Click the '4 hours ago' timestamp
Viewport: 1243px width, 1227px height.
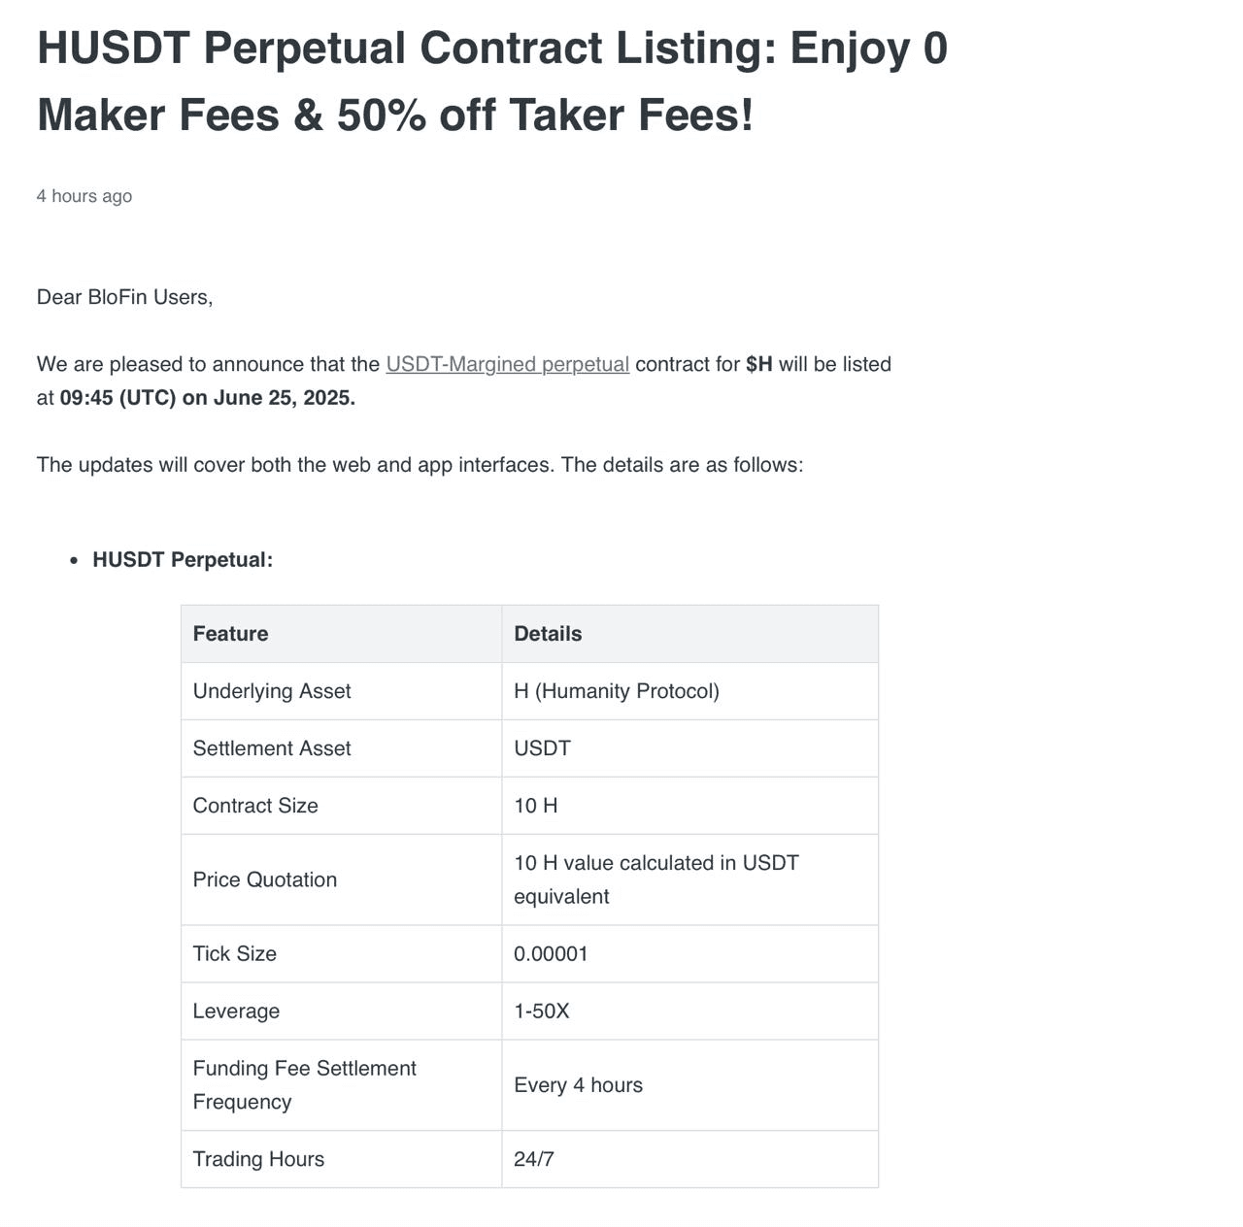[x=84, y=196]
